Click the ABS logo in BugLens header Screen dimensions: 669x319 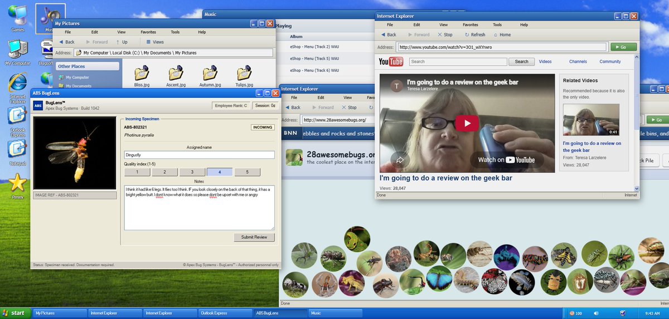pyautogui.click(x=38, y=105)
